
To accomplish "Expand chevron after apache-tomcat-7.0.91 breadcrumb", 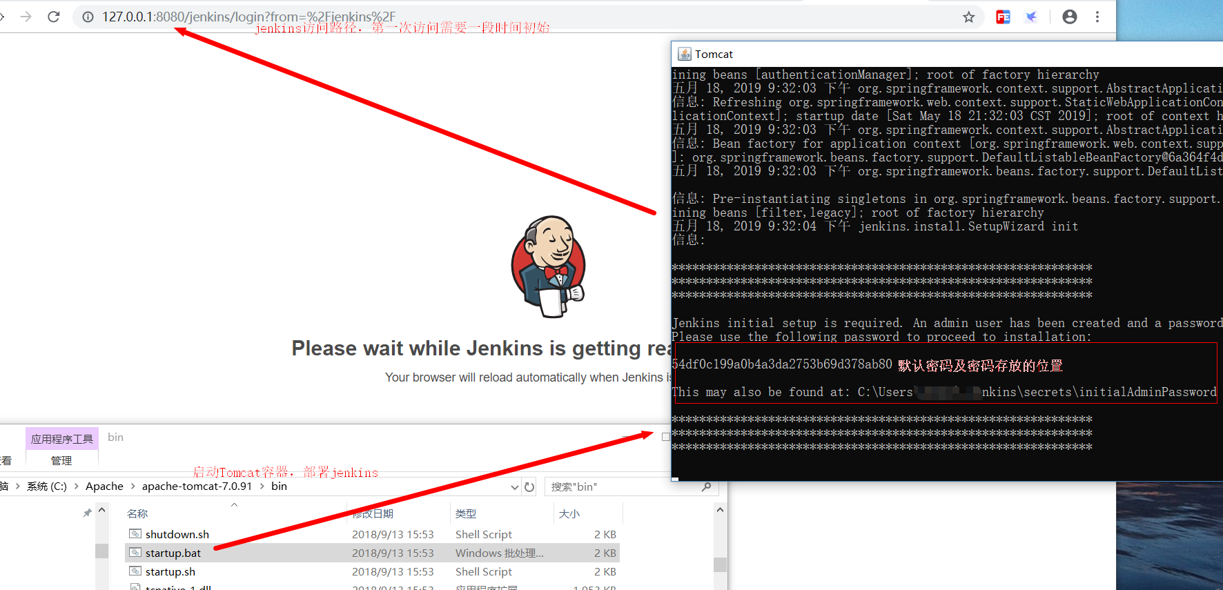I will (262, 486).
